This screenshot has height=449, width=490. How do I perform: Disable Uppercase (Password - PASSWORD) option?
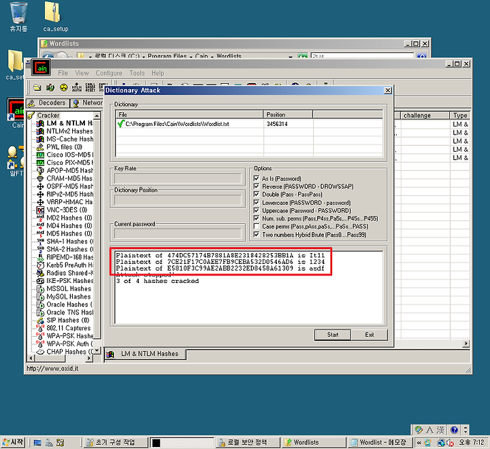tap(257, 210)
